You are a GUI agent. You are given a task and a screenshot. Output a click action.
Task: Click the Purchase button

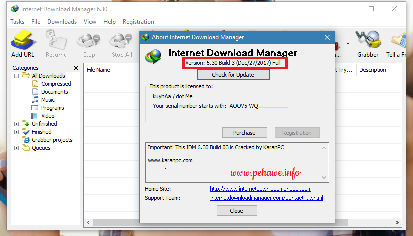point(244,133)
